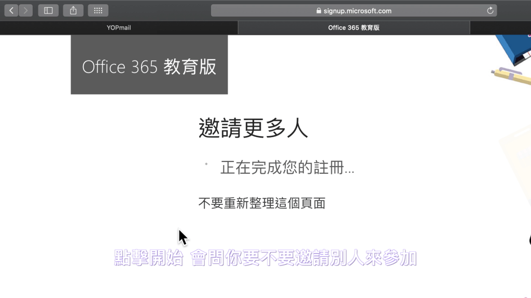Toggle the Safari sidebar button
This screenshot has width=531, height=298.
pyautogui.click(x=48, y=10)
